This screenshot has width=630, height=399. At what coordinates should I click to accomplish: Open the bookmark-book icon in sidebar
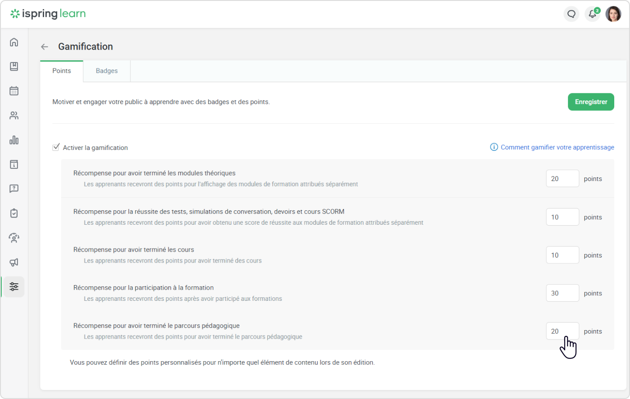(14, 67)
